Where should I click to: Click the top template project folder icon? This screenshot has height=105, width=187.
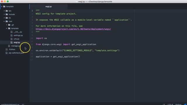[4, 6]
